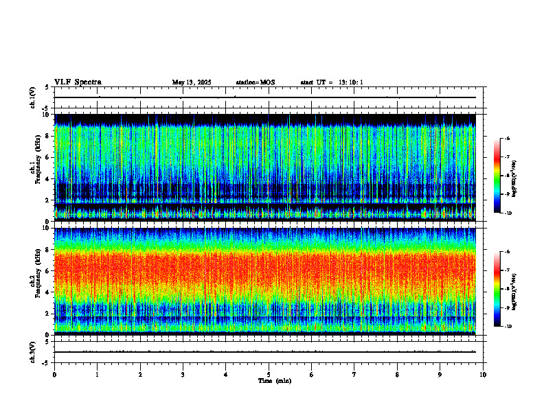Click inside the ch.2 spectrogram panel
The image size is (544, 420).
click(x=265, y=281)
